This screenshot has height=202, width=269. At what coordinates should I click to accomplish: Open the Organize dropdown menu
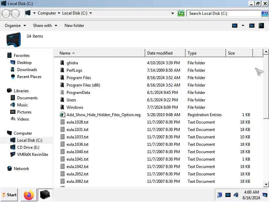coord(15,26)
